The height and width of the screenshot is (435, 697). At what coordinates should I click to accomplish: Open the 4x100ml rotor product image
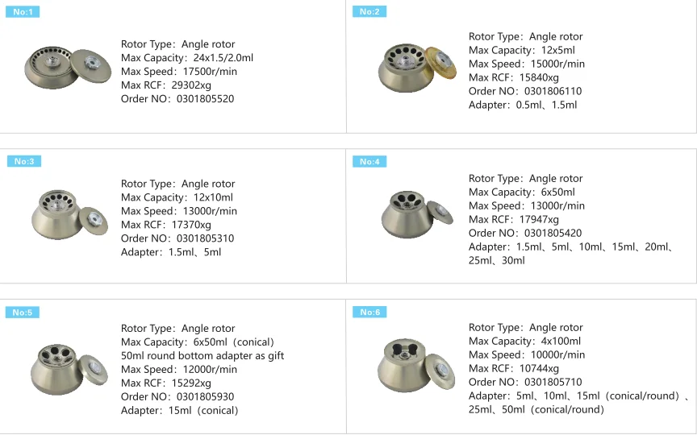point(415,365)
